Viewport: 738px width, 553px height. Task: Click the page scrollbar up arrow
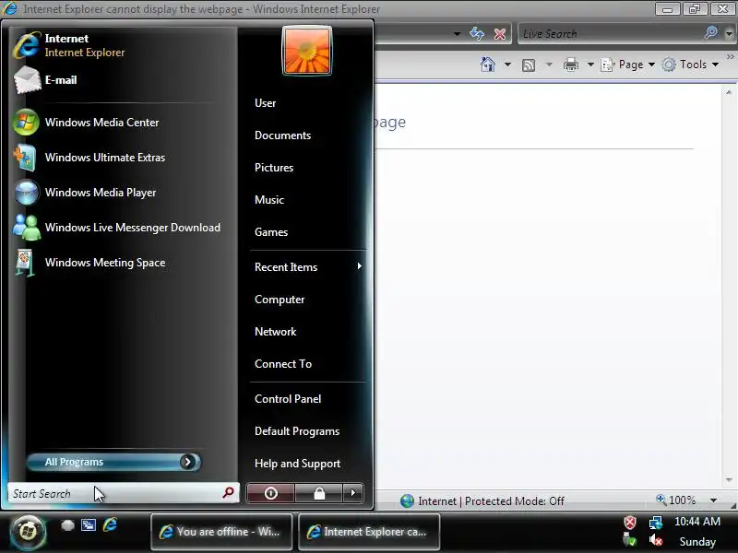pos(729,93)
